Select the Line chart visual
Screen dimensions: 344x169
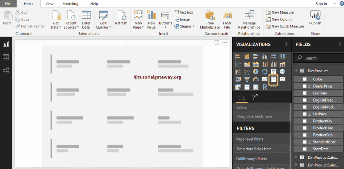point(238,64)
